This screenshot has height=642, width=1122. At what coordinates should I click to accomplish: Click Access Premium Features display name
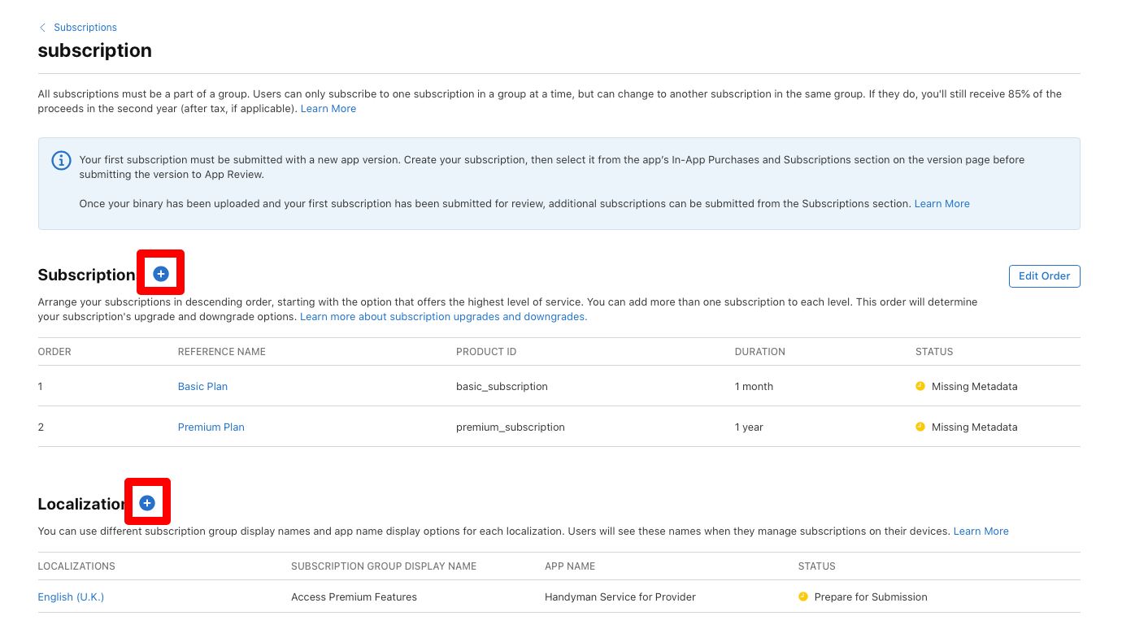click(x=354, y=596)
